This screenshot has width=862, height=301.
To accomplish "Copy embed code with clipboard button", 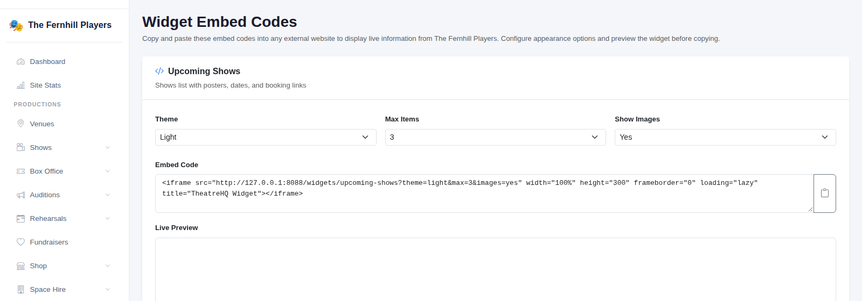I will [824, 193].
